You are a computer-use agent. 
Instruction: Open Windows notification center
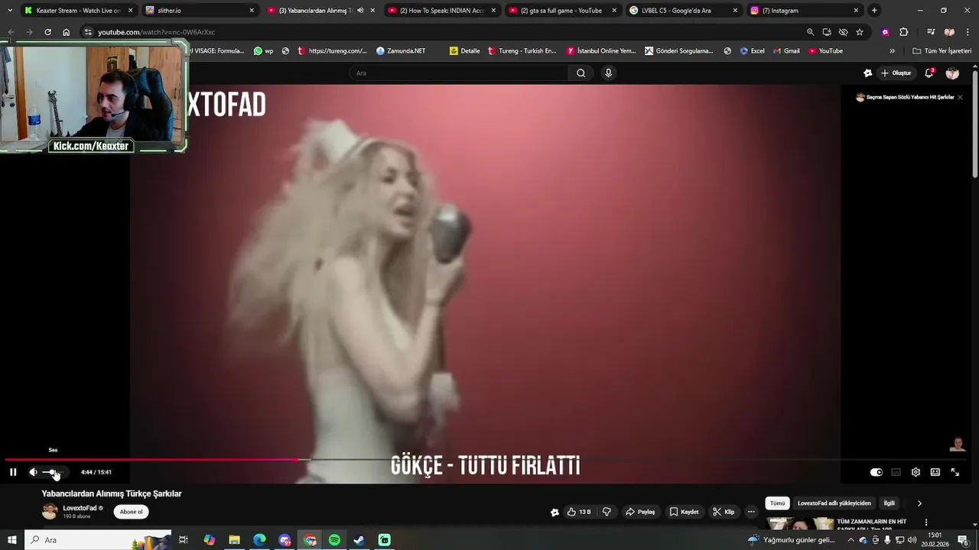pyautogui.click(x=963, y=540)
